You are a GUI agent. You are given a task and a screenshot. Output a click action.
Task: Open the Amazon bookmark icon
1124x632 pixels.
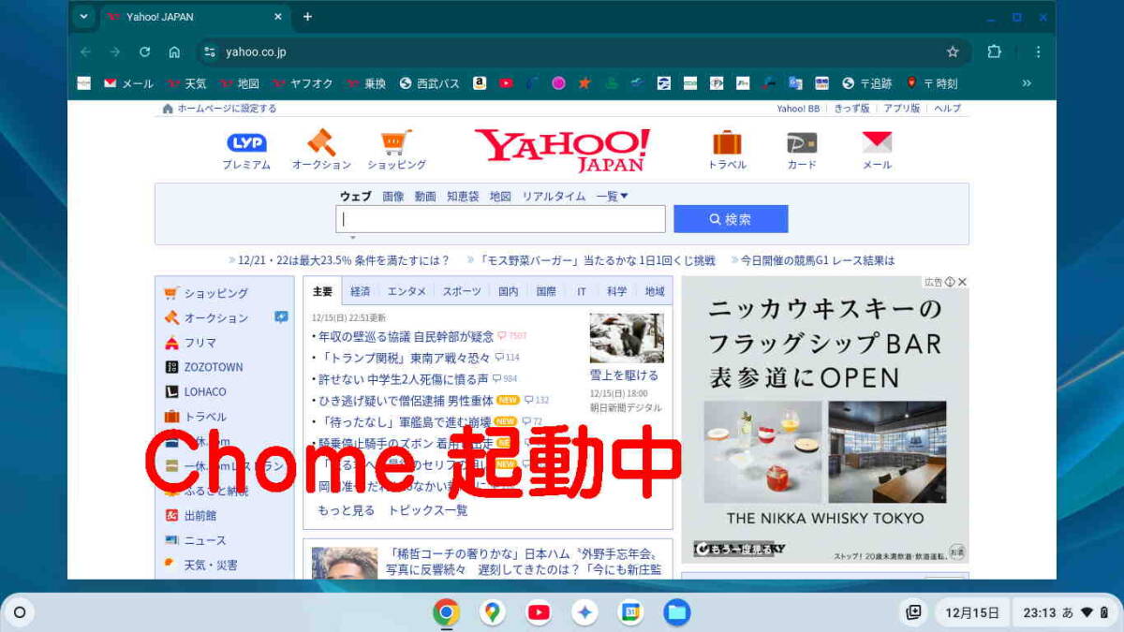[x=480, y=83]
